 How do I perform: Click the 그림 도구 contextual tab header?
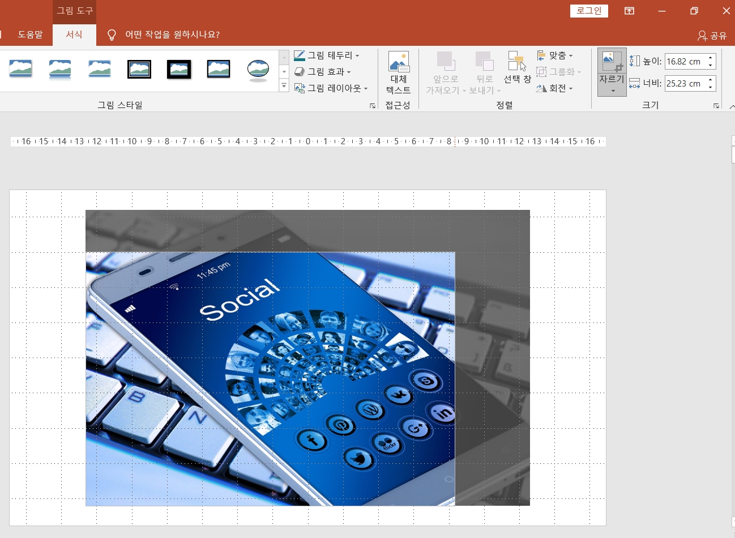point(75,11)
